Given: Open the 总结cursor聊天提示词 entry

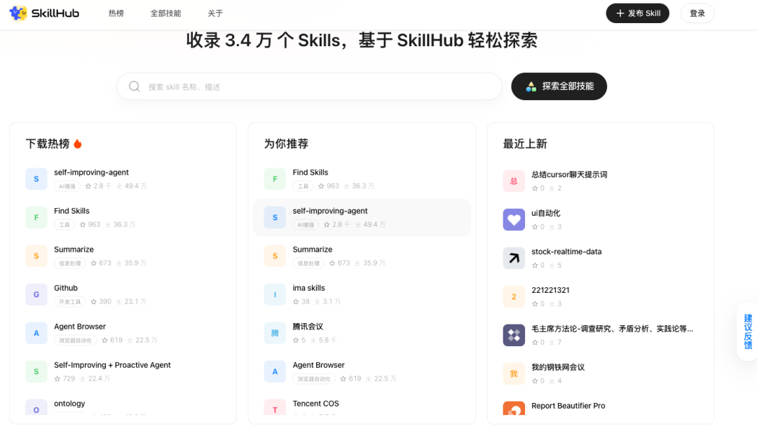Looking at the screenshot, I should [569, 175].
